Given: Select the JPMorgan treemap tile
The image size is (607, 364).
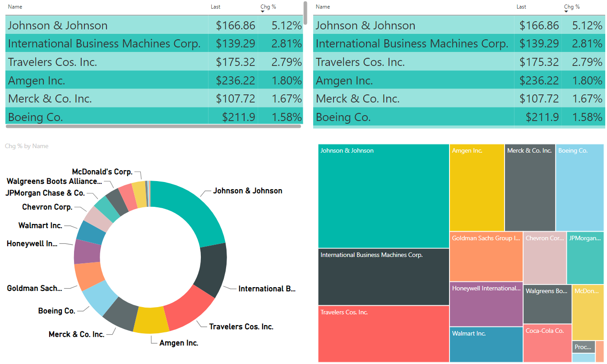Looking at the screenshot, I should pos(585,258).
